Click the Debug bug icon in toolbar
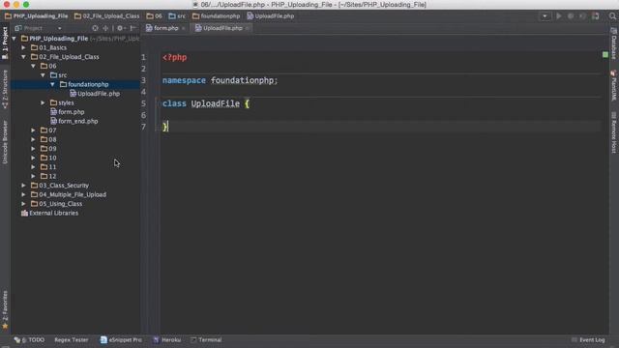Viewport: 619px width, 348px height. coord(571,16)
